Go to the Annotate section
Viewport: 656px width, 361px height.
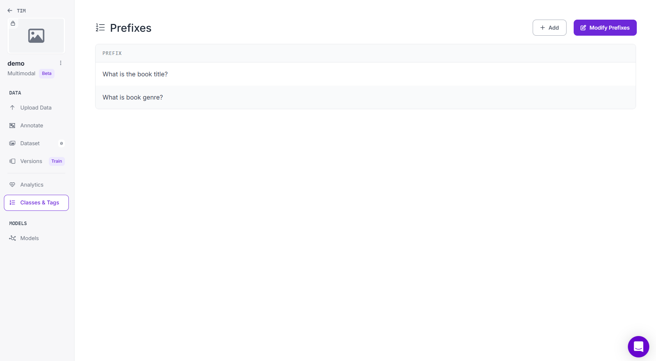tap(32, 126)
